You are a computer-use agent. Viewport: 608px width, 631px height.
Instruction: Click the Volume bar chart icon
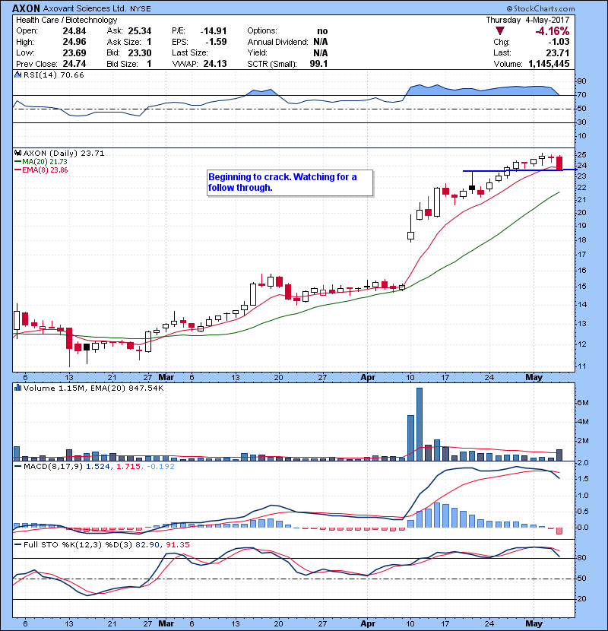coord(17,388)
